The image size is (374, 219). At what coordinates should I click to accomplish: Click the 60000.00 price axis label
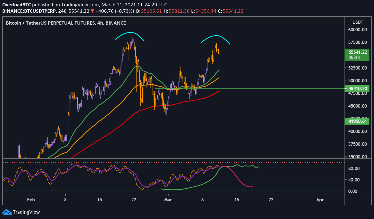[x=357, y=29]
